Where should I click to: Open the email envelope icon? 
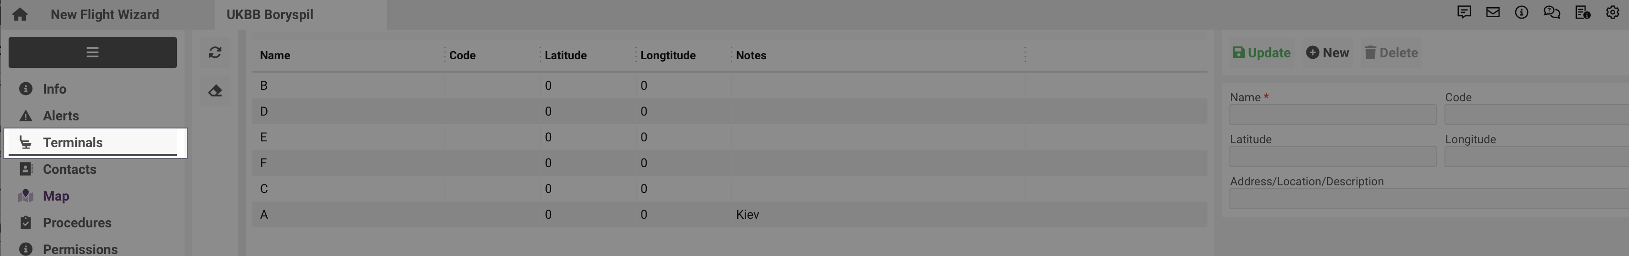click(1492, 12)
